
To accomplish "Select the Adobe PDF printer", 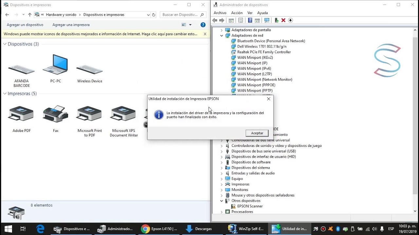I will (22, 119).
